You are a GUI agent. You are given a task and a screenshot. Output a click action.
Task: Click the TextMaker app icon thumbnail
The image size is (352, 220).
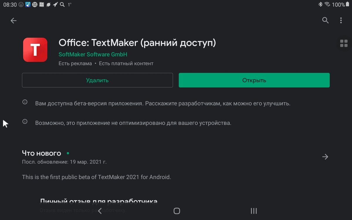click(x=35, y=49)
